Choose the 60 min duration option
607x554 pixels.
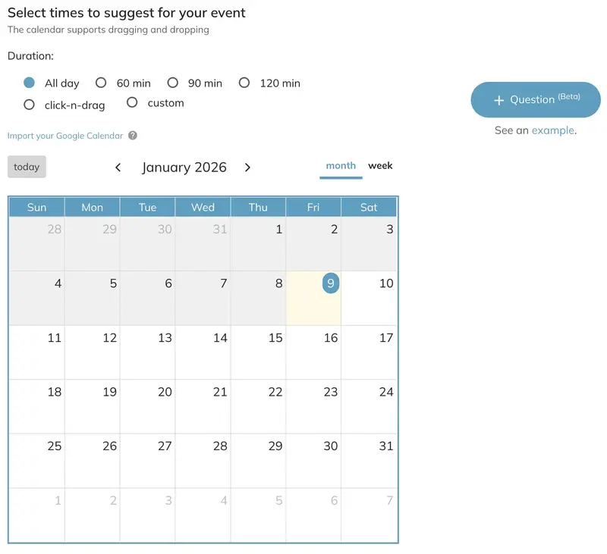(x=101, y=83)
